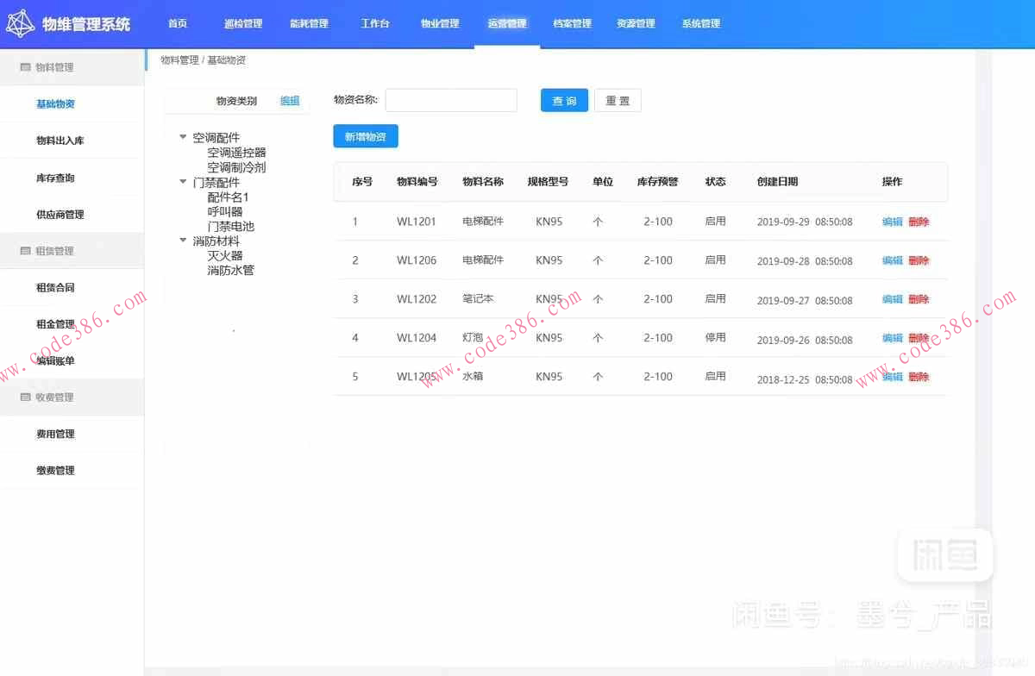This screenshot has width=1035, height=676.
Task: Click the 租赁管理 section icon in sidebar
Action: pyautogui.click(x=24, y=250)
